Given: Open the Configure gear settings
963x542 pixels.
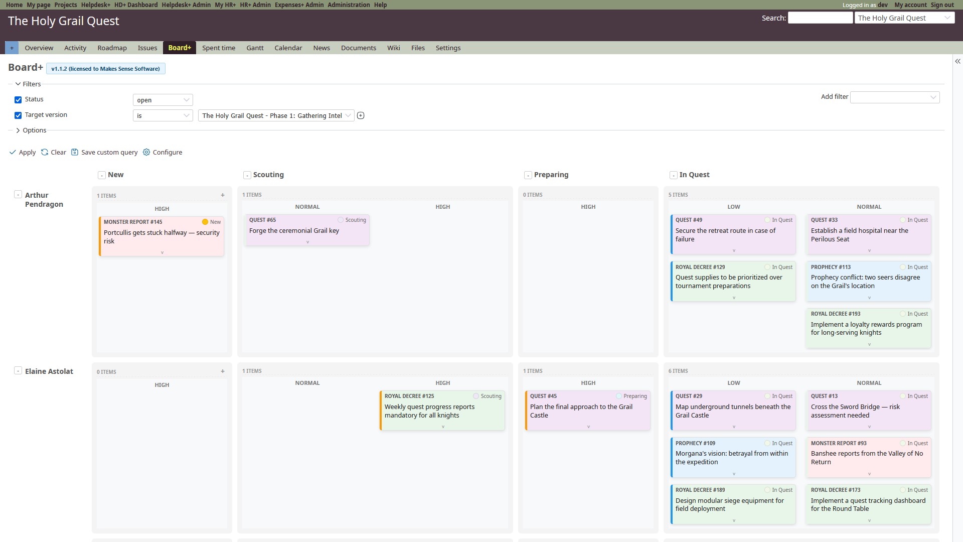Looking at the screenshot, I should click(146, 152).
